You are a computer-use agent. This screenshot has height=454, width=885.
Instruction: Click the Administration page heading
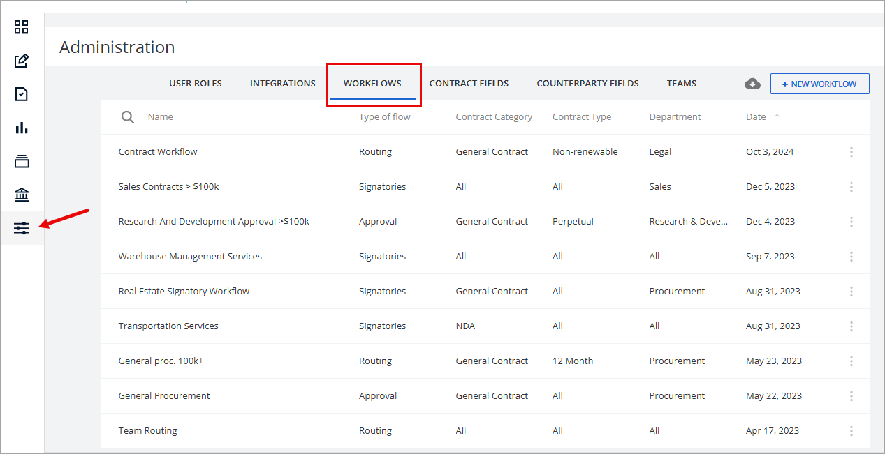(117, 47)
